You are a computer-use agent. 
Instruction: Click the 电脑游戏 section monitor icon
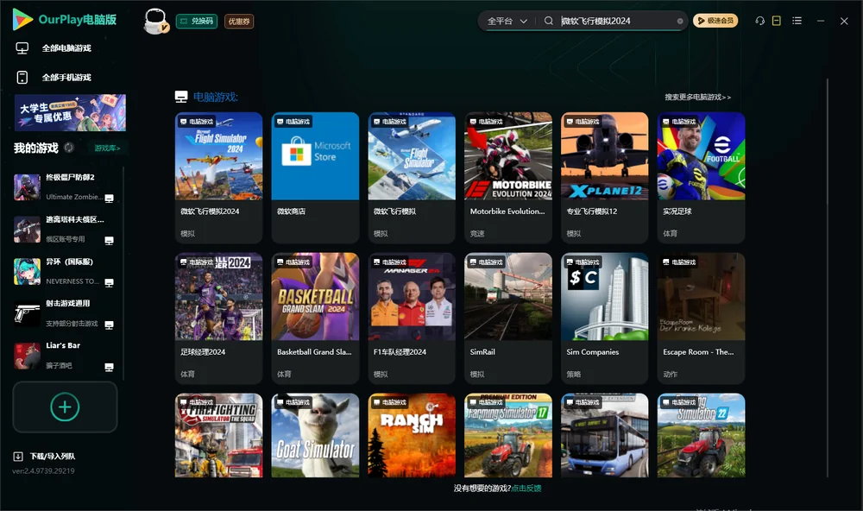[181, 97]
